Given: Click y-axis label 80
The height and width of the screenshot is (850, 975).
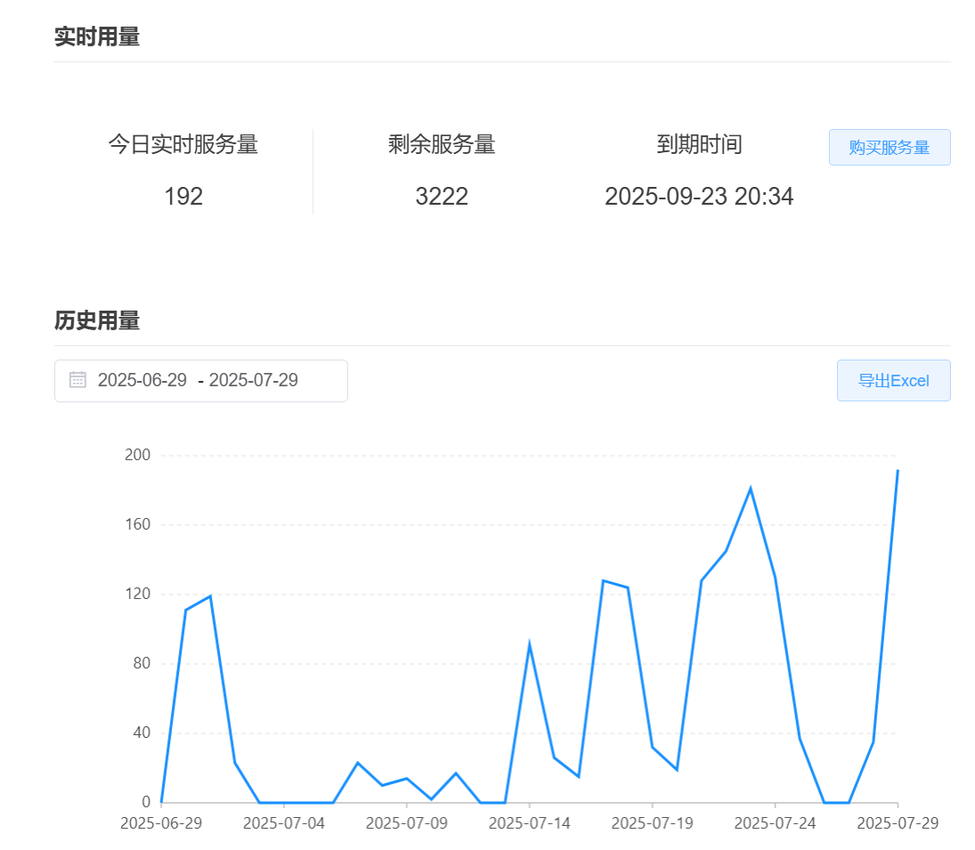Looking at the screenshot, I should click(142, 663).
